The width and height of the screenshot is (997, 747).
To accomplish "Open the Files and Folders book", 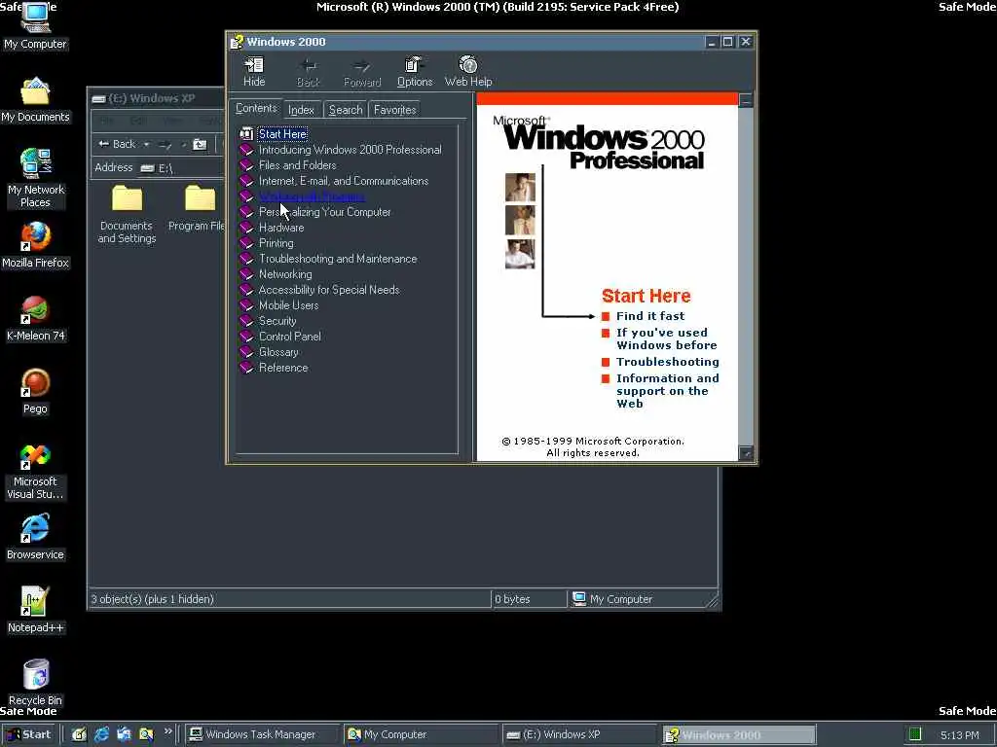I will [298, 165].
